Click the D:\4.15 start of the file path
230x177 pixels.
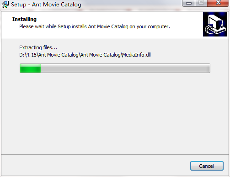[28, 55]
